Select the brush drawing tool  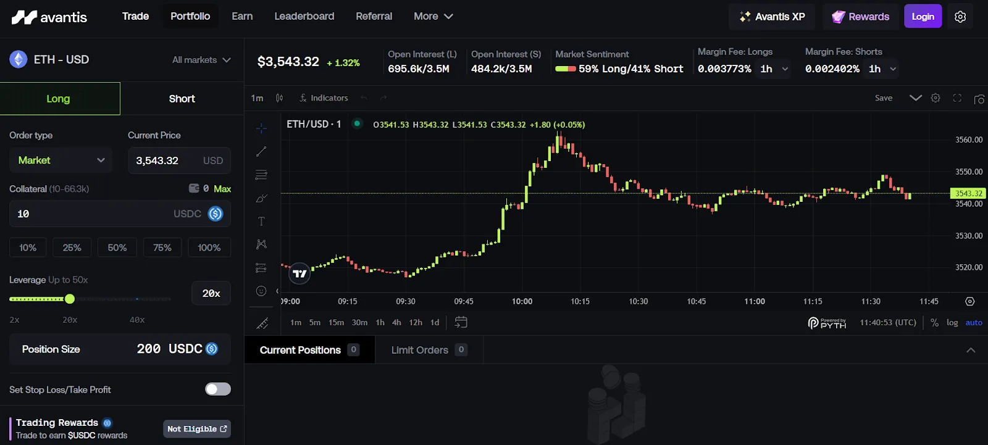[261, 198]
